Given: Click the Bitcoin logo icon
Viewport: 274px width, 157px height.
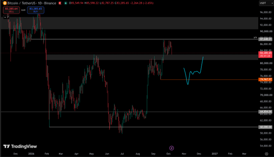Looking at the screenshot, I should coord(5,3).
